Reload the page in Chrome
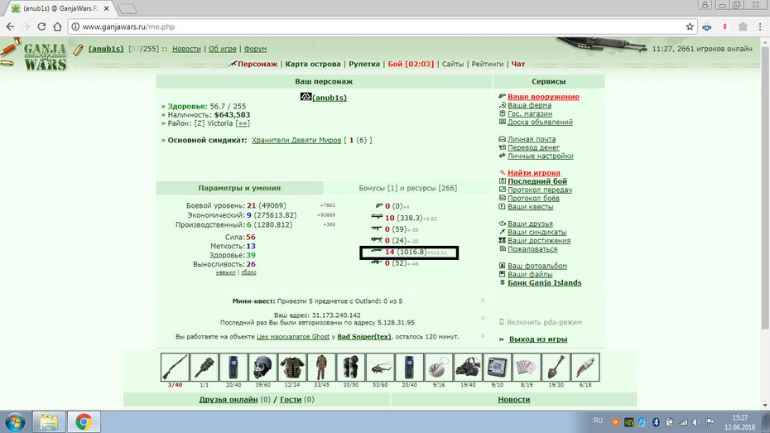 (x=41, y=26)
